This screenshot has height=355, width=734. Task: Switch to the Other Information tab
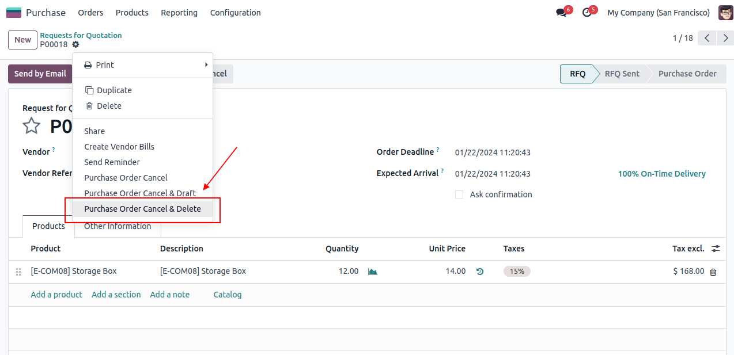[x=118, y=226]
